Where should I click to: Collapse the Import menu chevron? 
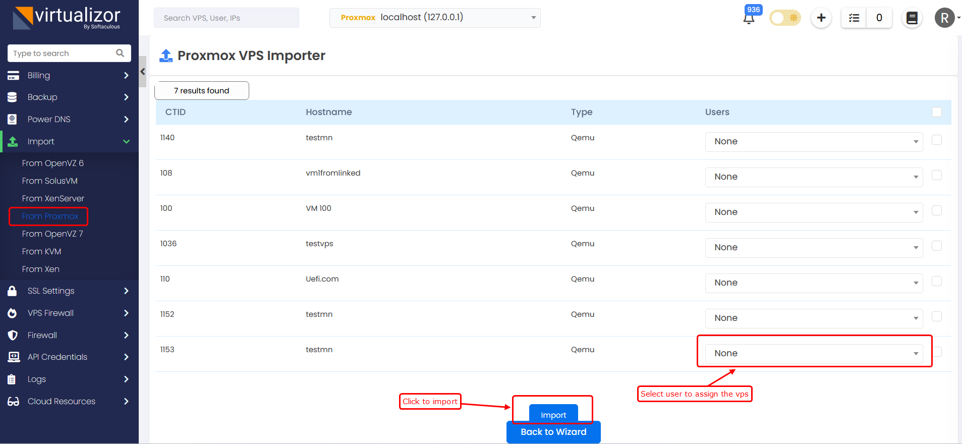pyautogui.click(x=126, y=141)
